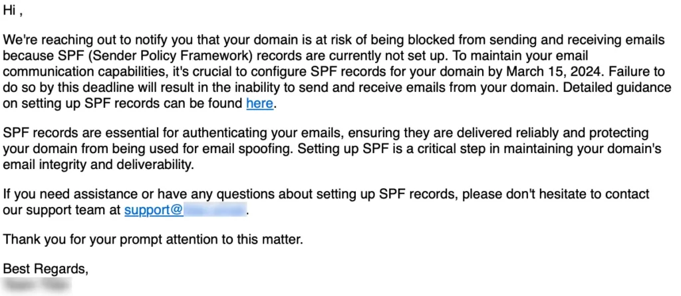Screen dimensions: 681x296
Task: Click the blurred sender signature name
Action: tap(37, 285)
